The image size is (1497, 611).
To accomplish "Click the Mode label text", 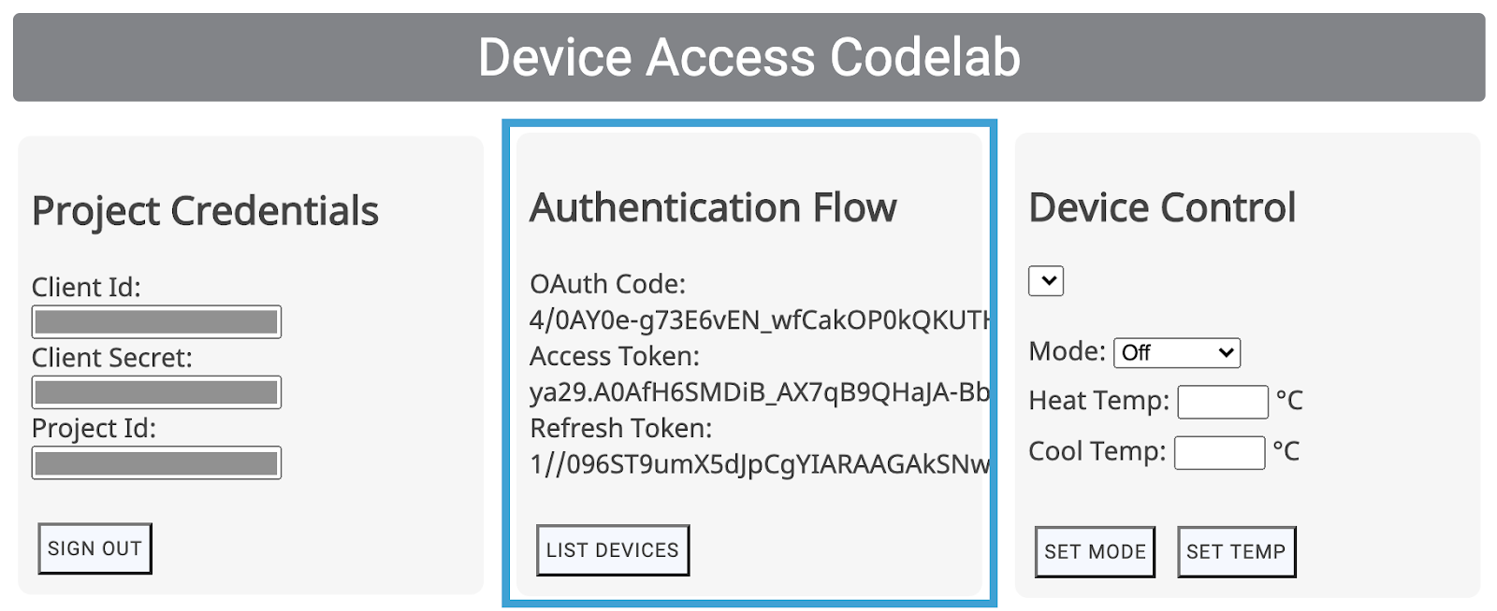I will pos(1067,351).
